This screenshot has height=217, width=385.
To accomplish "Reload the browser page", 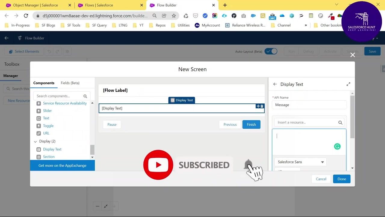I will click(x=26, y=16).
